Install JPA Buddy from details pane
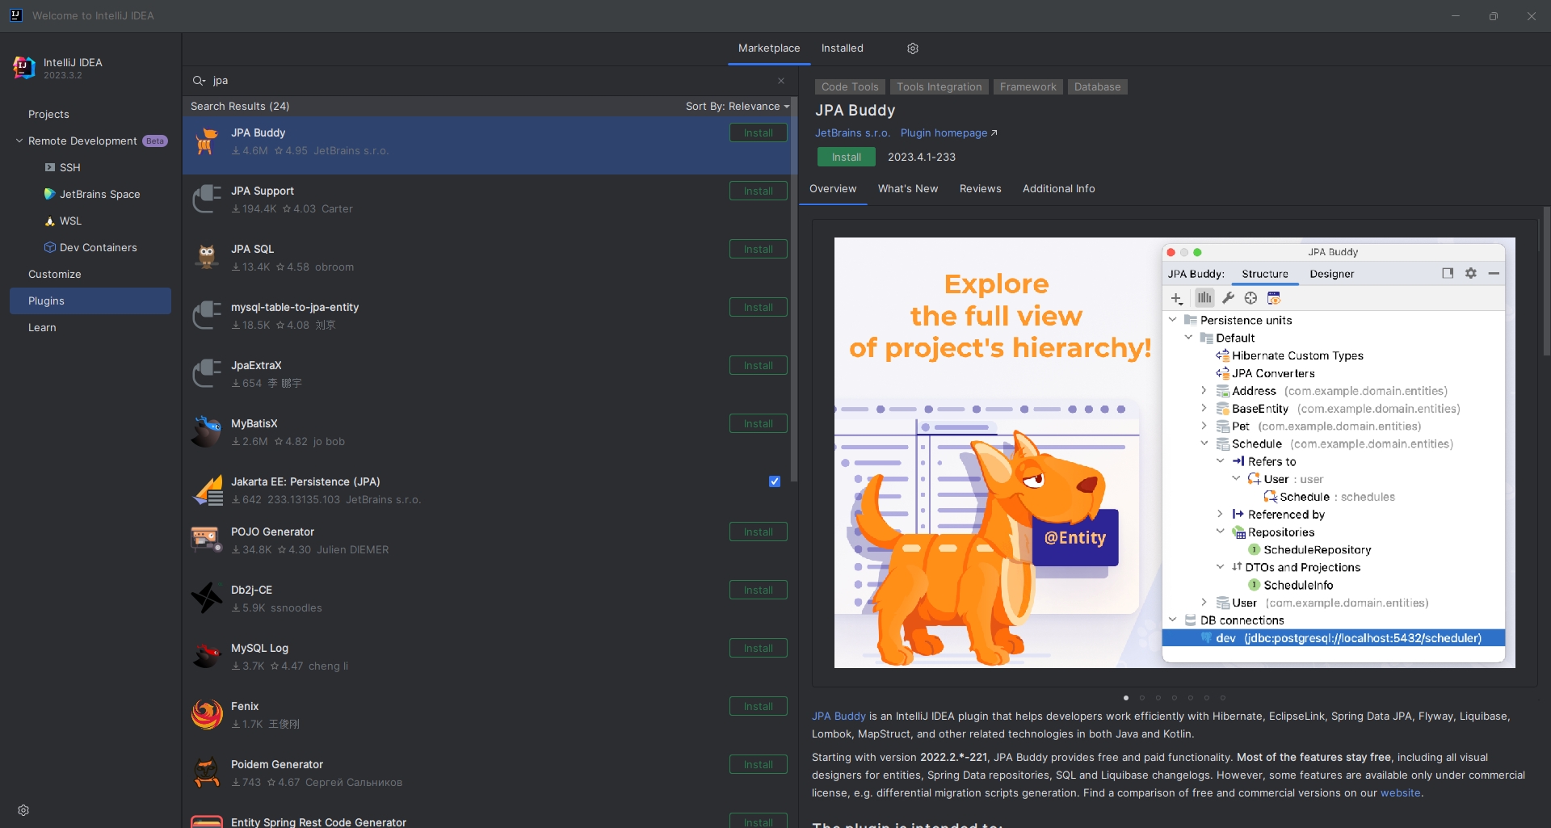The image size is (1551, 828). pos(847,157)
